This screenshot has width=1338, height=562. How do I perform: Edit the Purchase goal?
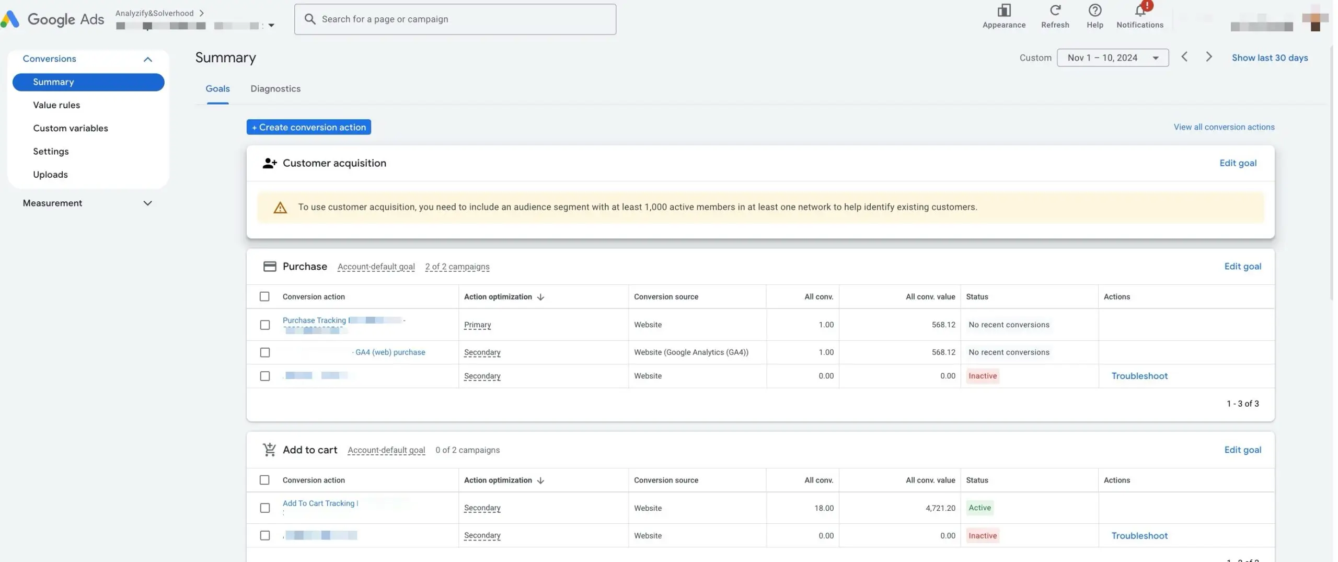[x=1242, y=267]
